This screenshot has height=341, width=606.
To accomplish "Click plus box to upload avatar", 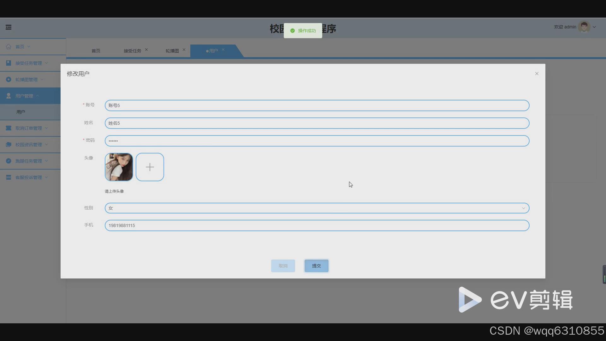I will [150, 167].
